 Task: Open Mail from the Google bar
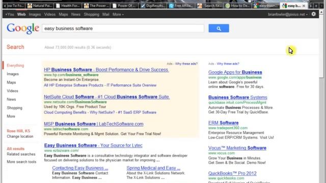coord(105,14)
